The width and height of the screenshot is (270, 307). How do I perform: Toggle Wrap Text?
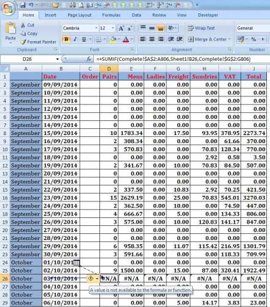click(x=201, y=28)
